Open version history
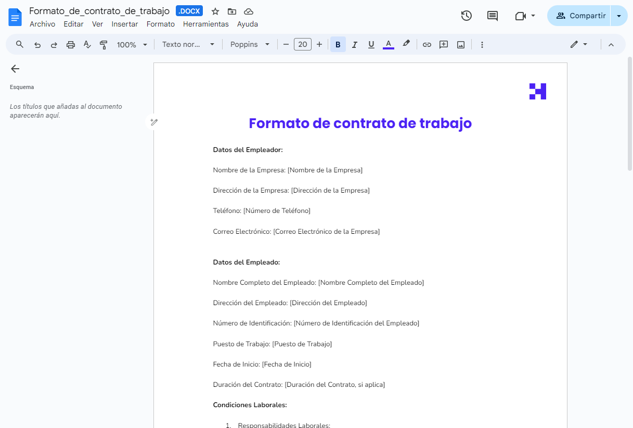Screen dimensions: 633x428 [466, 16]
